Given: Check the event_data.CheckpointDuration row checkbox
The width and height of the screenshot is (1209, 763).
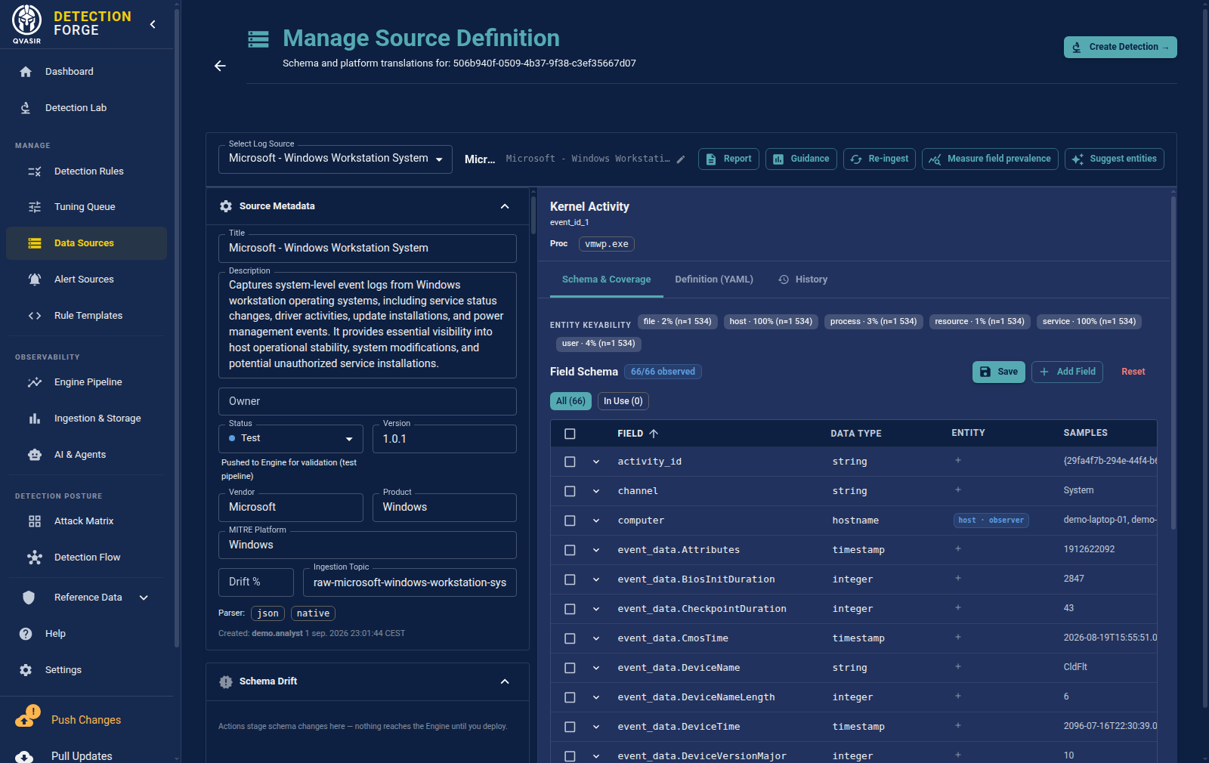Looking at the screenshot, I should pyautogui.click(x=570, y=609).
